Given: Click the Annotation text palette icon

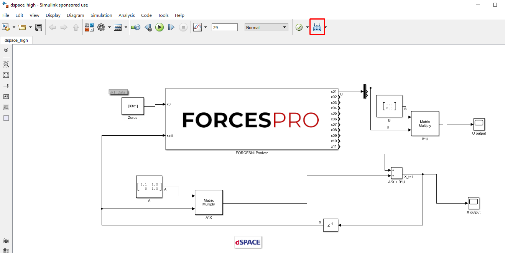Looking at the screenshot, I should [6, 97].
